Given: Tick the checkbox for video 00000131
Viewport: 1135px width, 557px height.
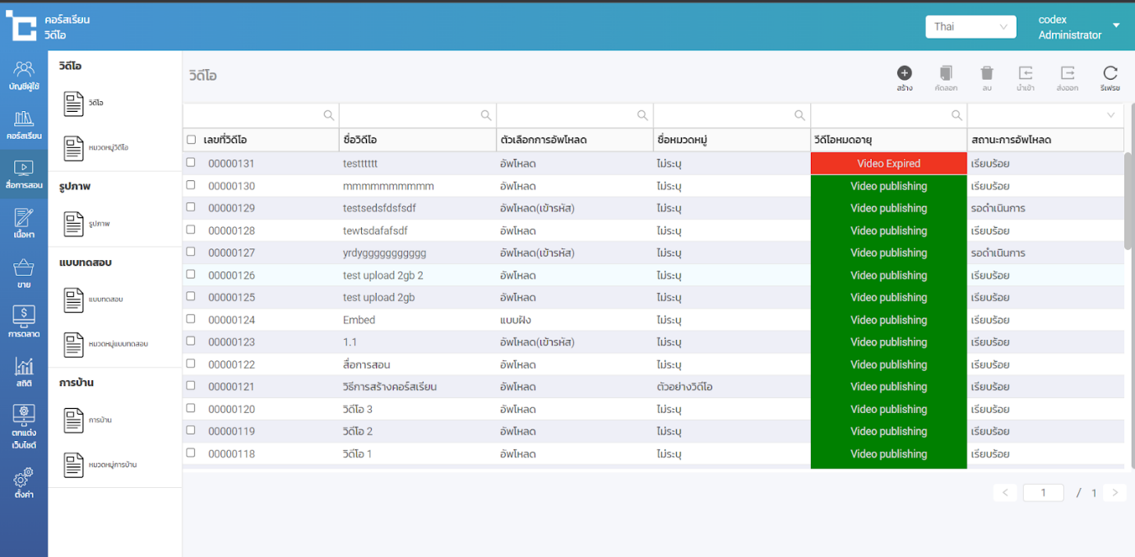Looking at the screenshot, I should click(191, 163).
